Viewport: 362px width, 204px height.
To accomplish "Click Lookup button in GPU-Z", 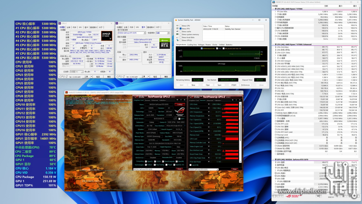I will click(180, 104).
